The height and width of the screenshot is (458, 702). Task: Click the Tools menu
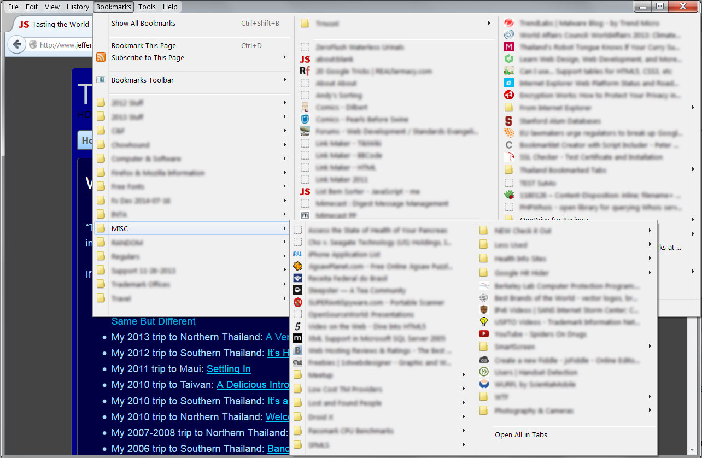coord(147,7)
